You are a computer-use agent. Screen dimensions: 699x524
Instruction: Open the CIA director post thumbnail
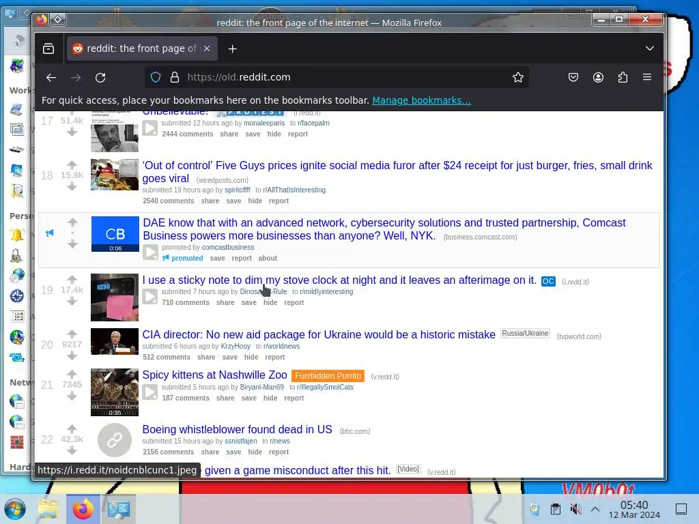pos(115,341)
